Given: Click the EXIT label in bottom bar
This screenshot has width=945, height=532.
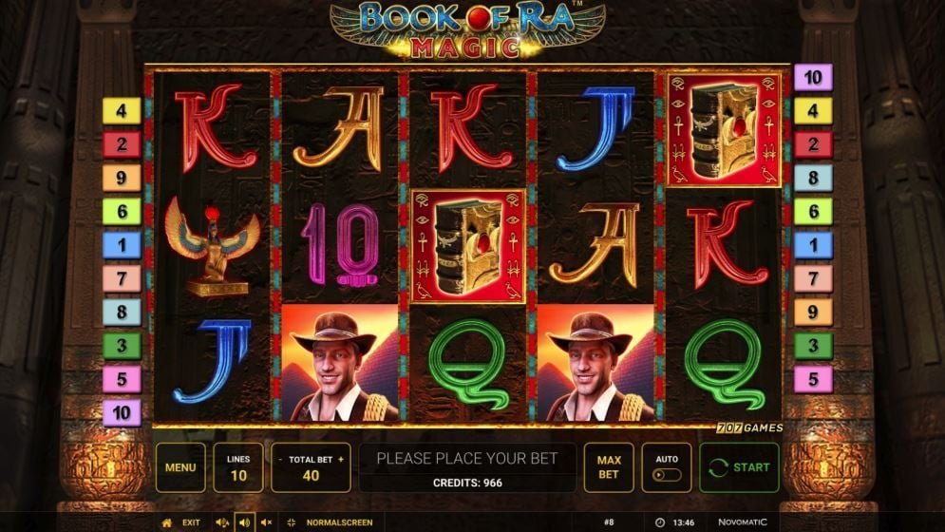Looking at the screenshot, I should (191, 522).
